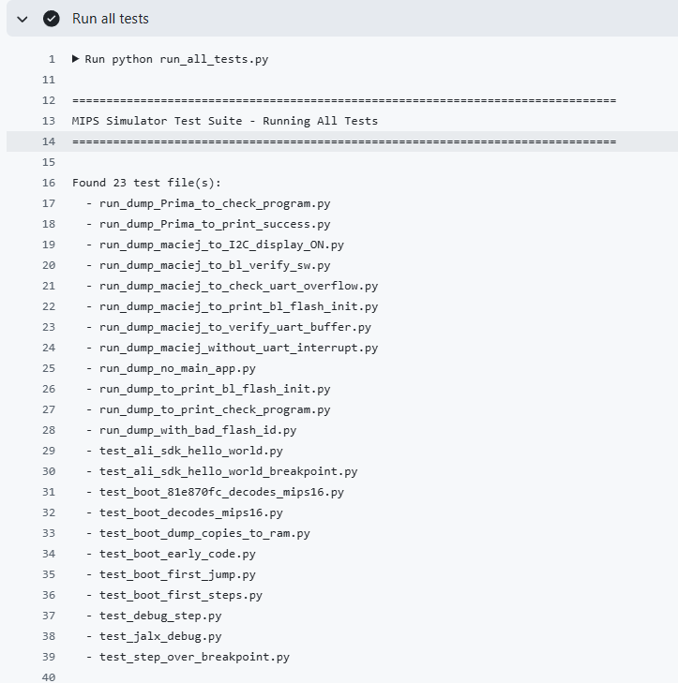Image resolution: width=678 pixels, height=683 pixels.
Task: Click the run_dump_no_main_app.py log entry
Action: (177, 368)
